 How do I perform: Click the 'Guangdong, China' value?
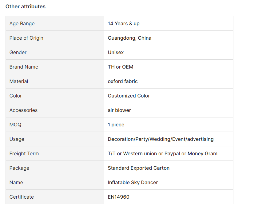click(129, 38)
